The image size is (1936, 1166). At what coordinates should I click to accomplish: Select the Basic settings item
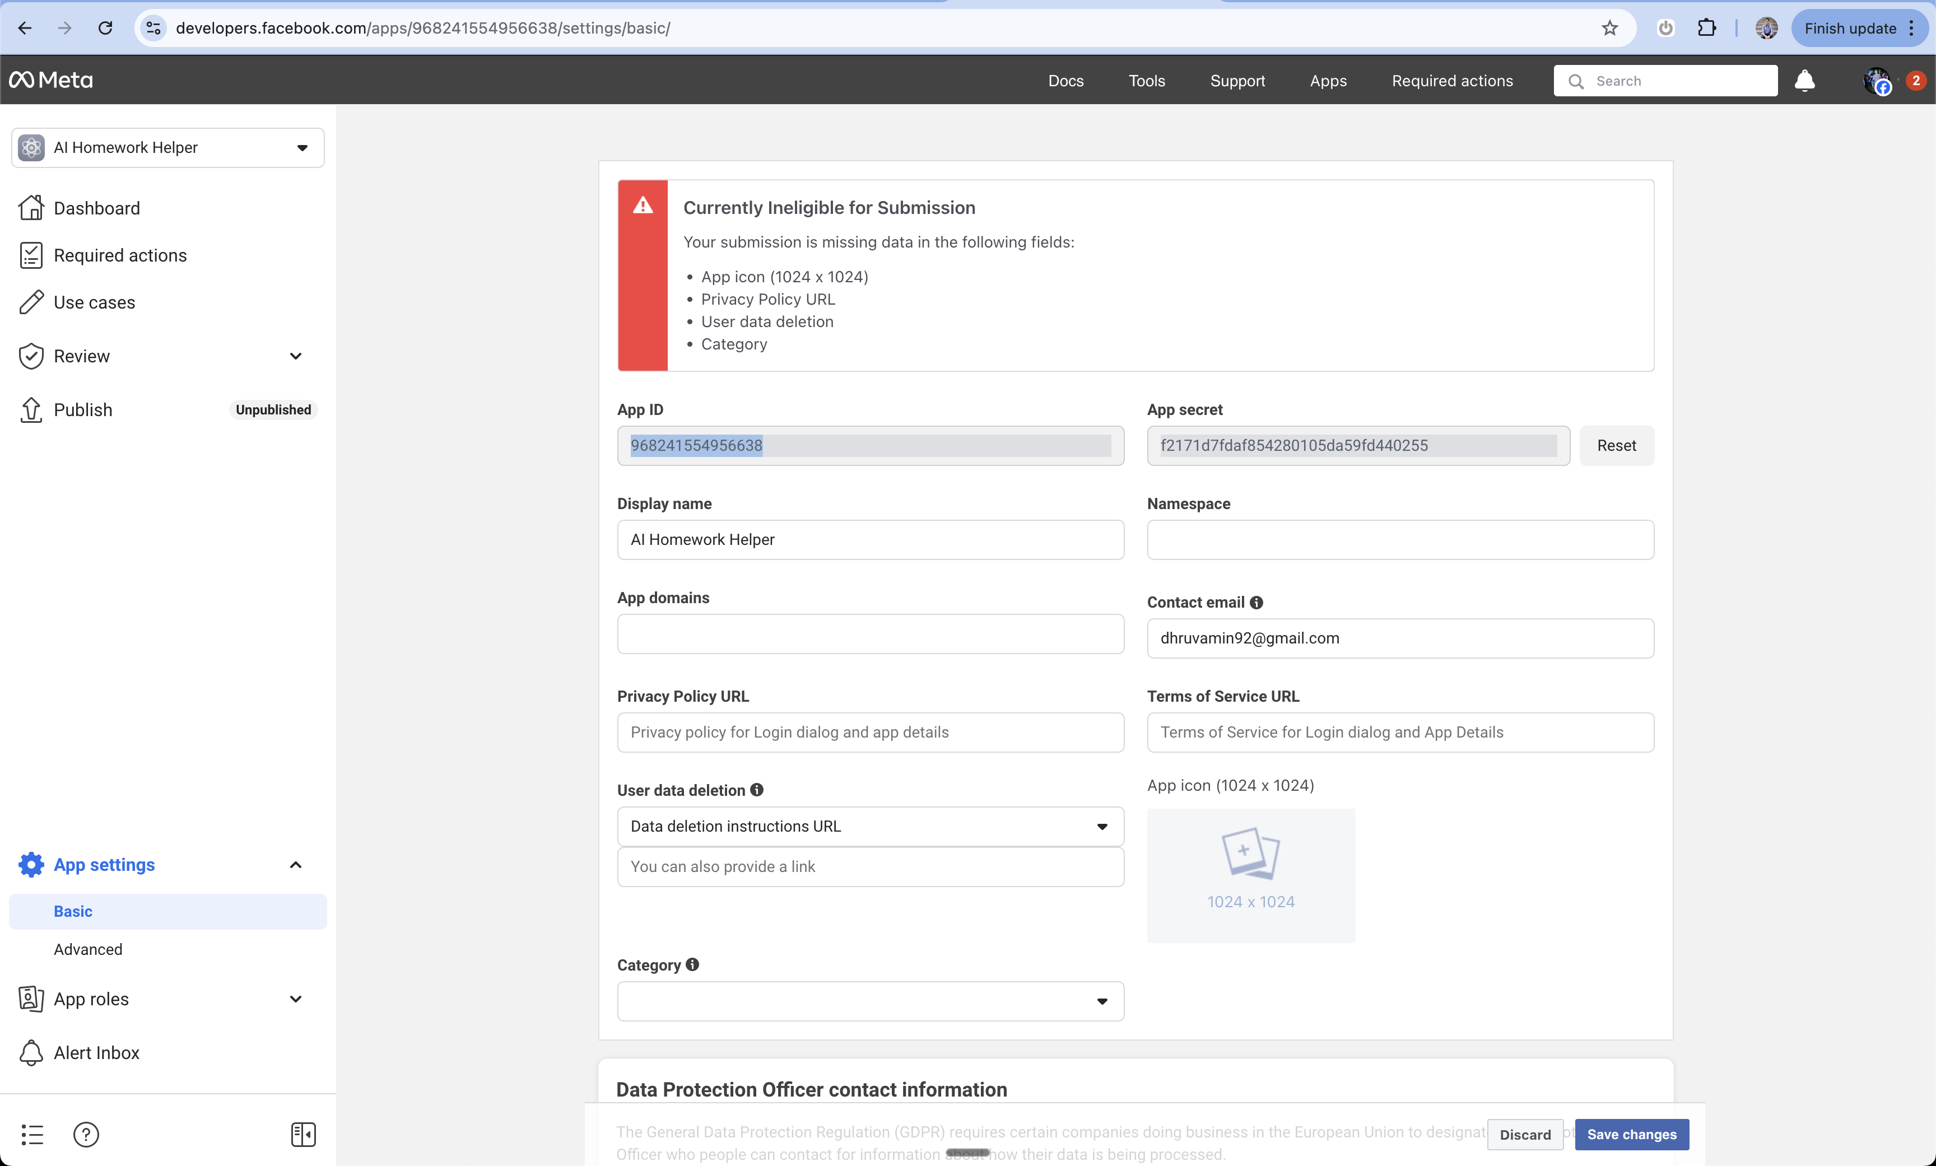coord(168,911)
